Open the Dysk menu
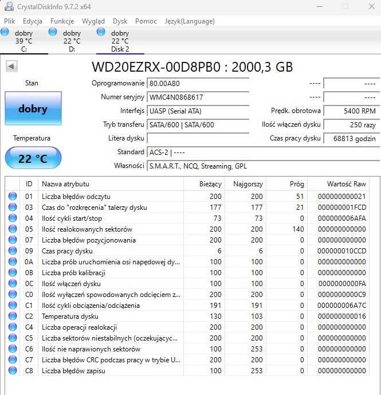The width and height of the screenshot is (381, 395). (x=120, y=21)
